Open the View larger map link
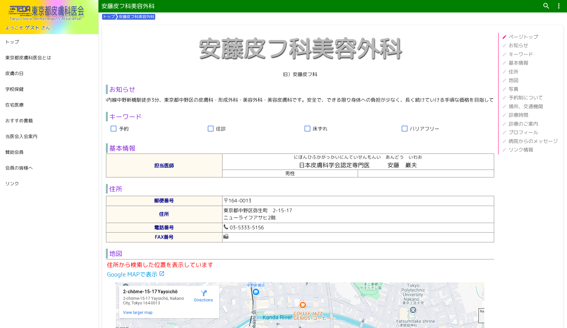 coord(137,312)
